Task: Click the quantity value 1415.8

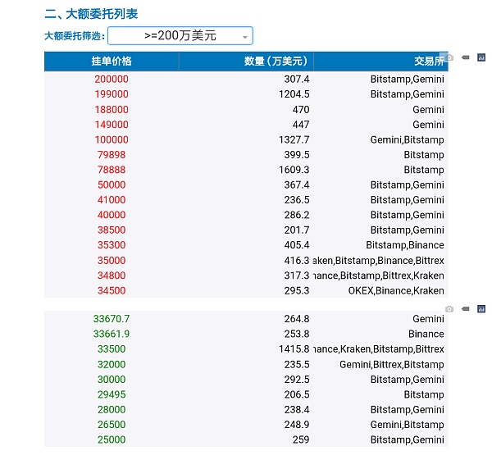Action: 294,349
